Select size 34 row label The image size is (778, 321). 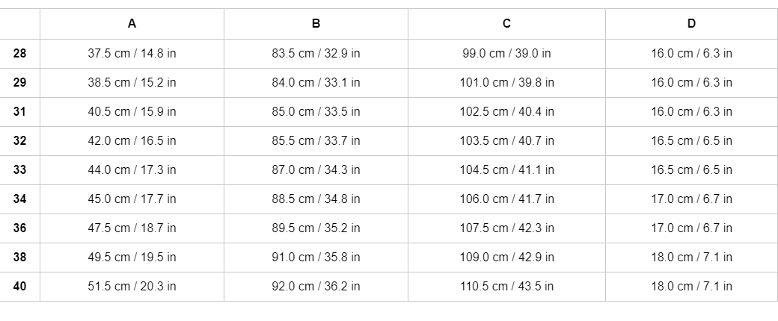(20, 199)
